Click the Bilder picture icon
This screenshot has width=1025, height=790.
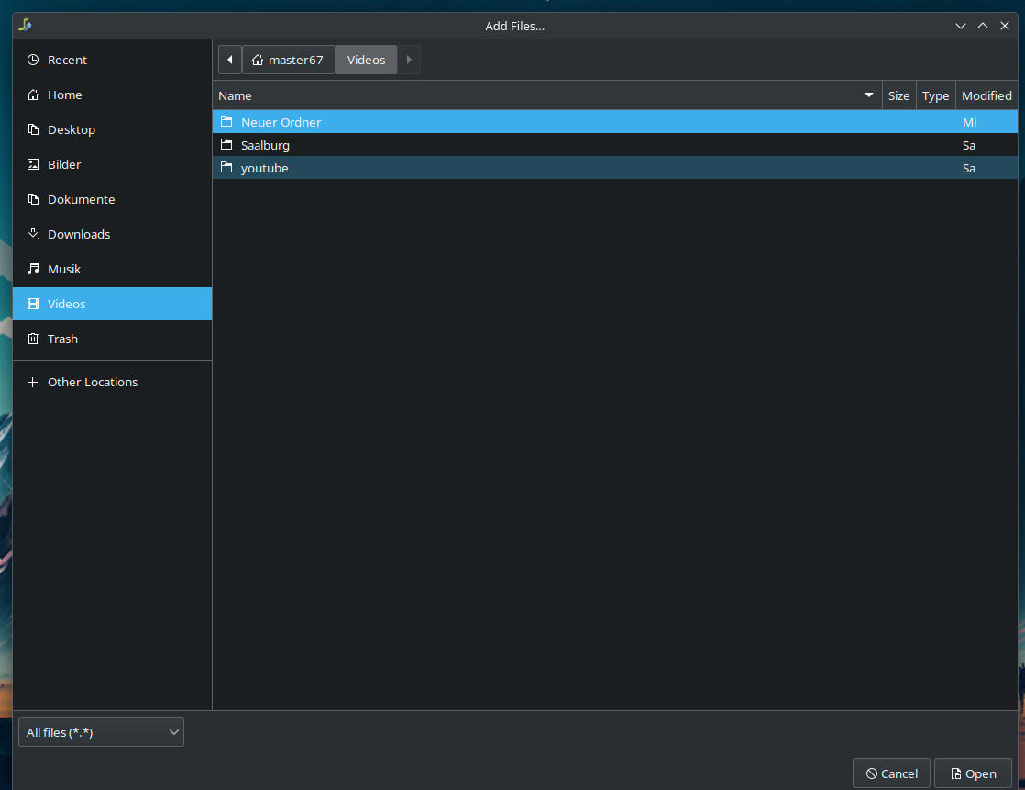(33, 164)
